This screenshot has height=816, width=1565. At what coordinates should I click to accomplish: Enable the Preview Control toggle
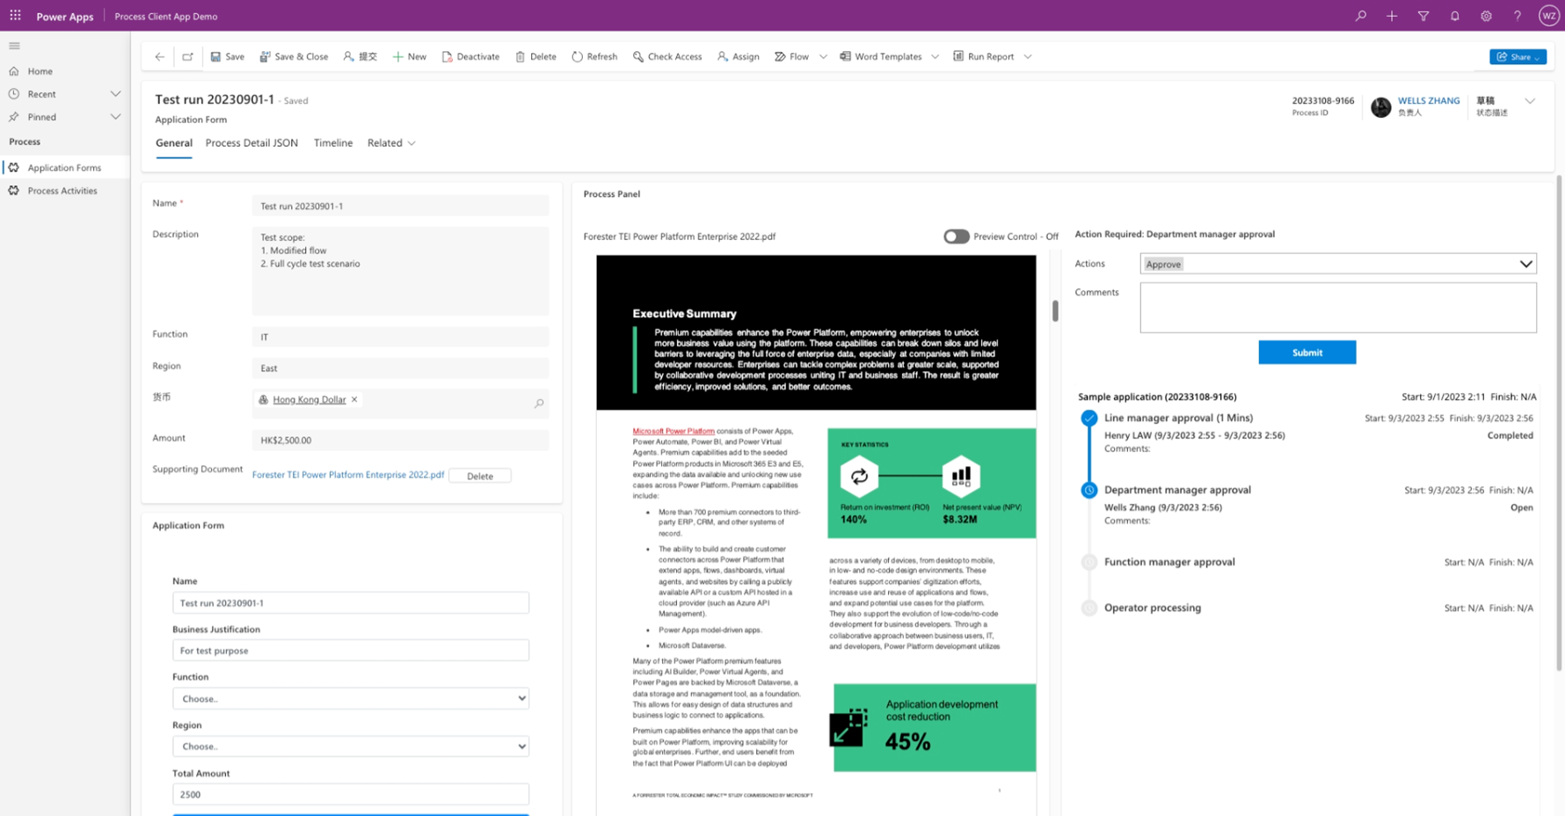pos(956,237)
